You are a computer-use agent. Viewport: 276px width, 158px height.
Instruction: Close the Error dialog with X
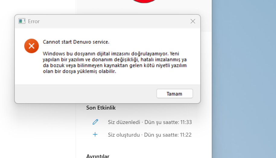pyautogui.click(x=193, y=21)
